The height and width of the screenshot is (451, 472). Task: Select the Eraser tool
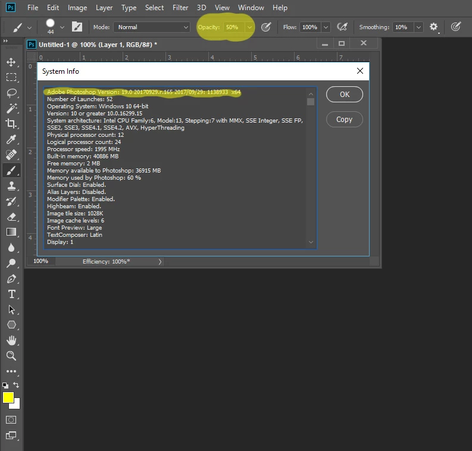[x=11, y=217]
